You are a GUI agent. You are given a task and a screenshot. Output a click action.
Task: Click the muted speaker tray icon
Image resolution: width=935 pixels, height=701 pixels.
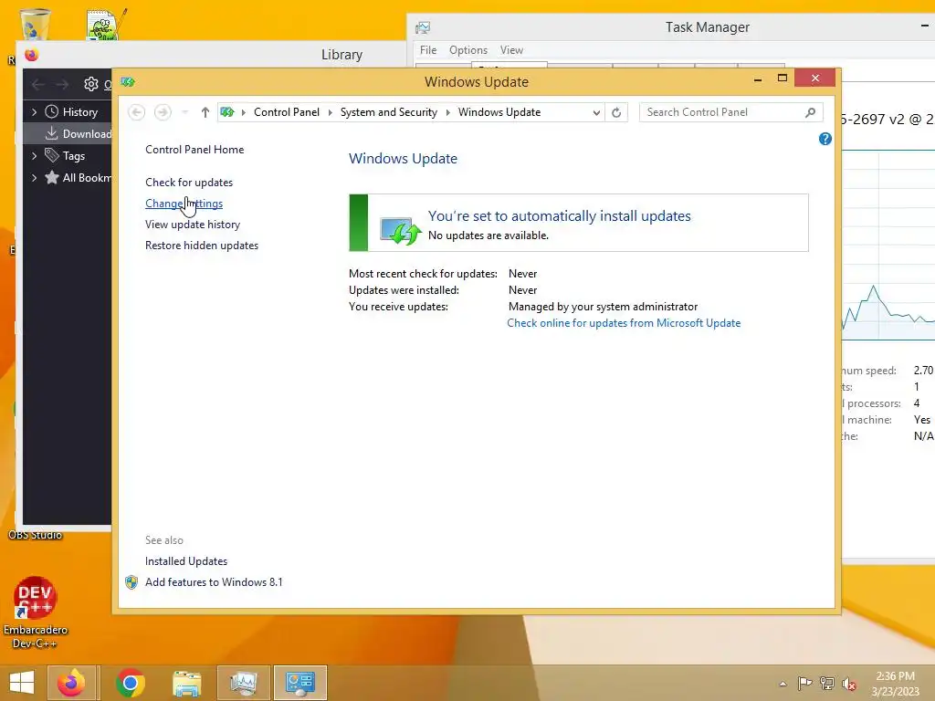point(849,684)
